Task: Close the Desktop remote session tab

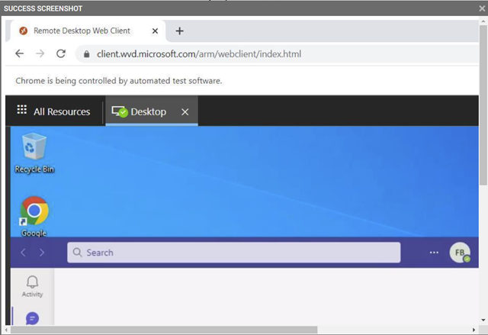Action: [x=185, y=111]
